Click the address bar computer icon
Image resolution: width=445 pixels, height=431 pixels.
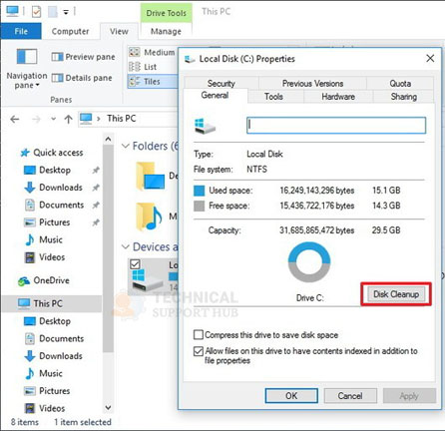86,119
